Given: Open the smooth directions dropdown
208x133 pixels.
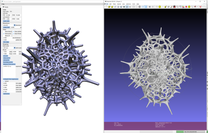Looking at the screenshot, I should click(x=14, y=25).
